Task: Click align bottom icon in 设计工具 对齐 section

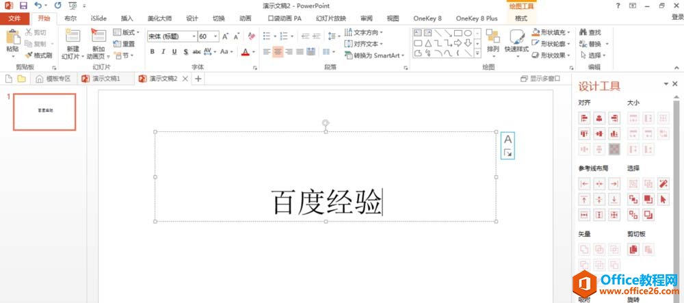Action: (614, 133)
